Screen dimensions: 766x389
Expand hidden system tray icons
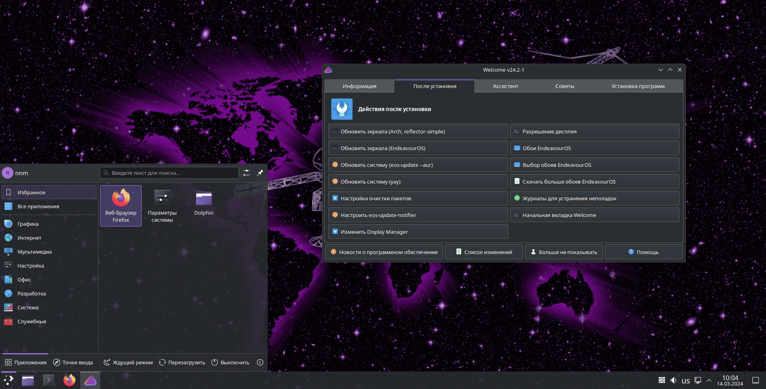click(x=709, y=380)
